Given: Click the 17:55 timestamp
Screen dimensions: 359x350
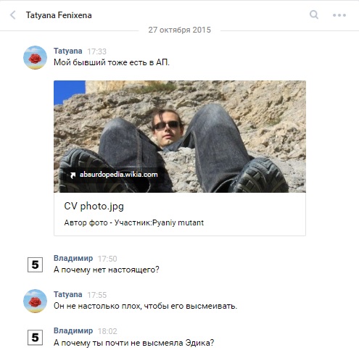Looking at the screenshot, I should click(x=97, y=295).
